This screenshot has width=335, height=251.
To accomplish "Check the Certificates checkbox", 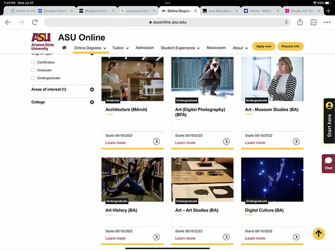I will click(x=33, y=62).
